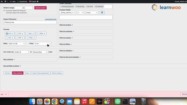Open the empty value dropdown
187x105 pixels.
[92, 13]
